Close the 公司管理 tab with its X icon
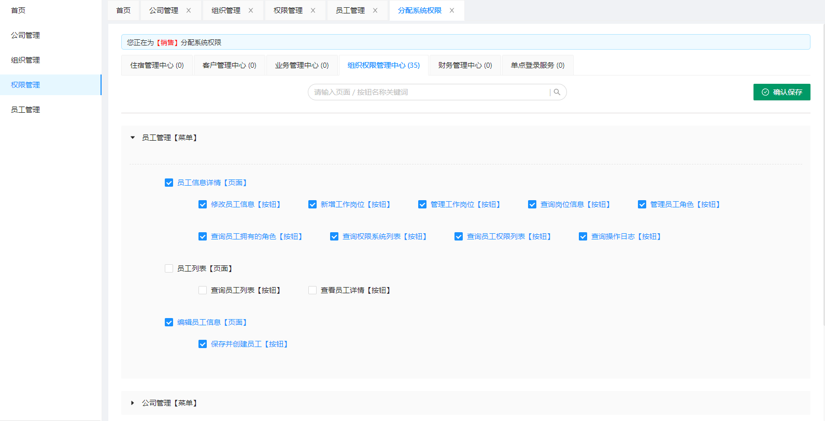The width and height of the screenshot is (825, 421). point(189,10)
